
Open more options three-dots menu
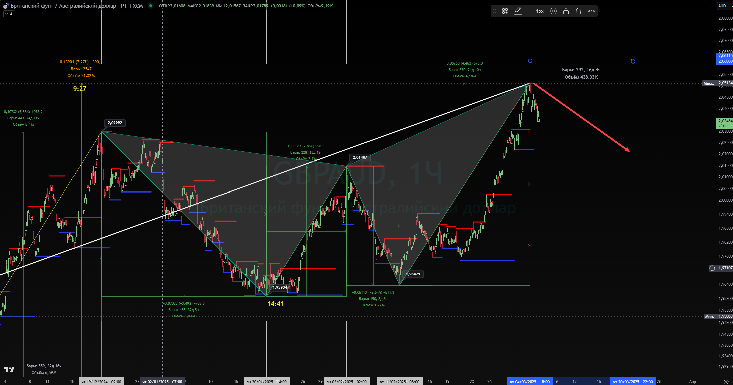591,11
